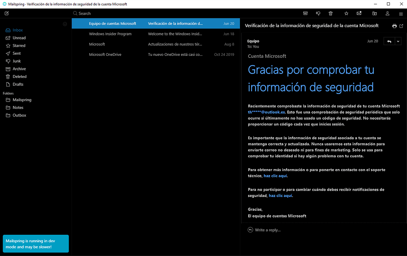This screenshot has height=256, width=407.
Task: Click subject 'Actualizaciones de nuestros tér...'
Action: [x=175, y=44]
